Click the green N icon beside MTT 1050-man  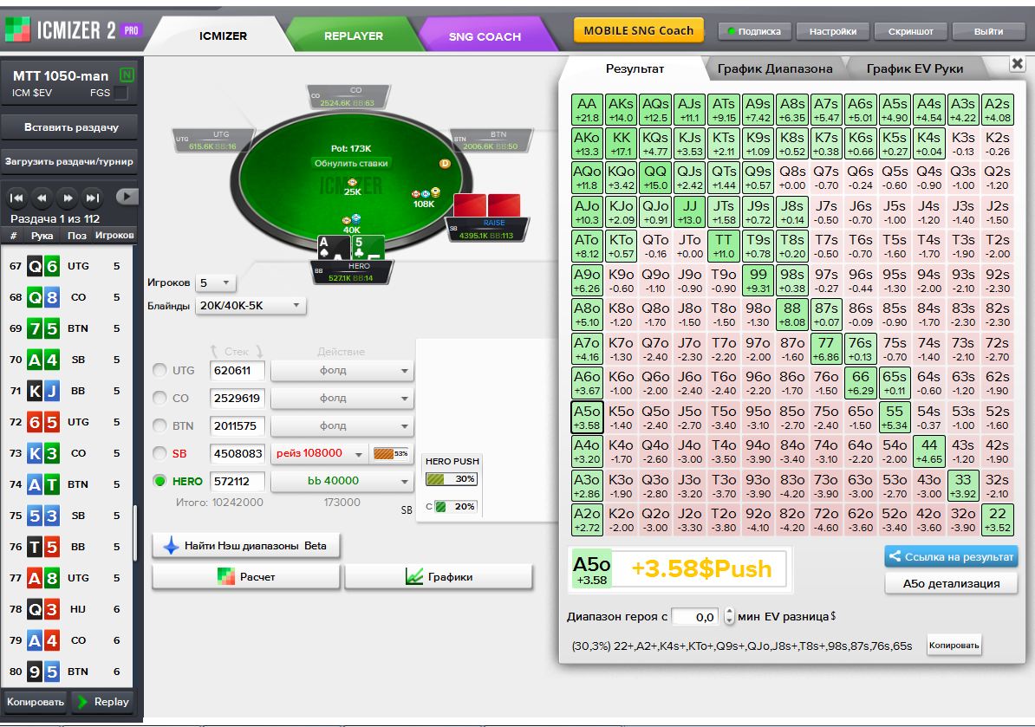click(x=127, y=75)
